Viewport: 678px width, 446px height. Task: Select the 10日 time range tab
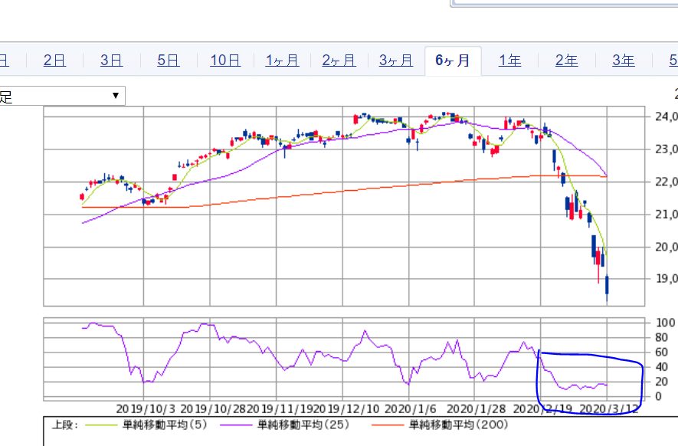point(224,61)
